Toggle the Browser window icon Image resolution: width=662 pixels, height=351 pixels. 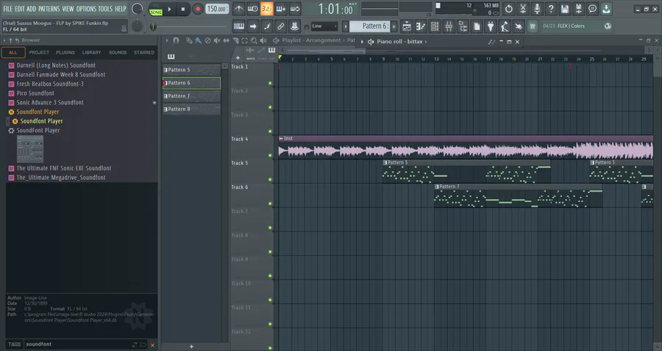click(463, 26)
